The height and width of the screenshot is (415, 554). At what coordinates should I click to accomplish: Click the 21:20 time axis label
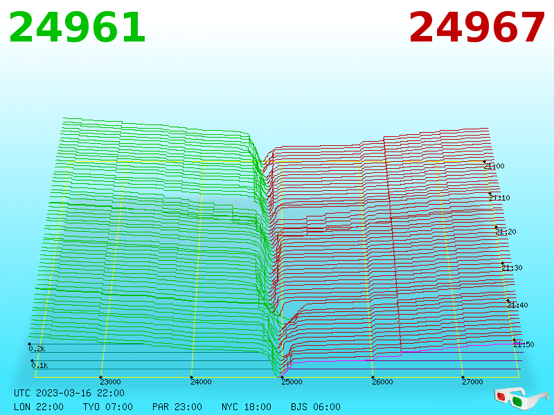[x=506, y=232]
